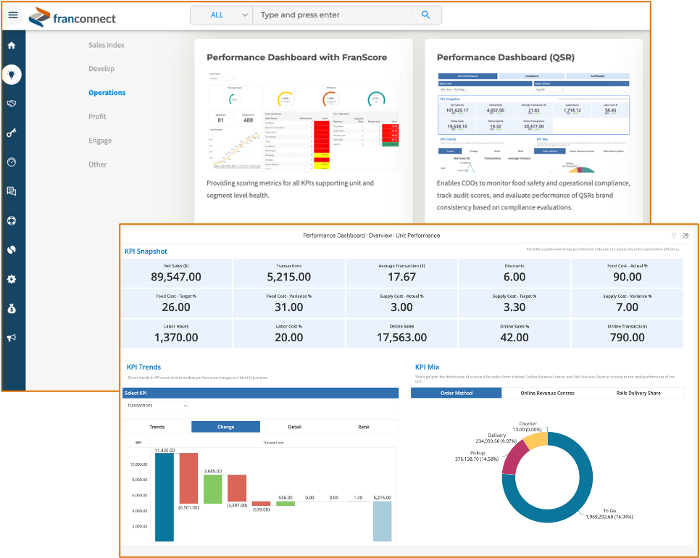Switch to the Trends tab
The height and width of the screenshot is (558, 700).
pyautogui.click(x=157, y=427)
